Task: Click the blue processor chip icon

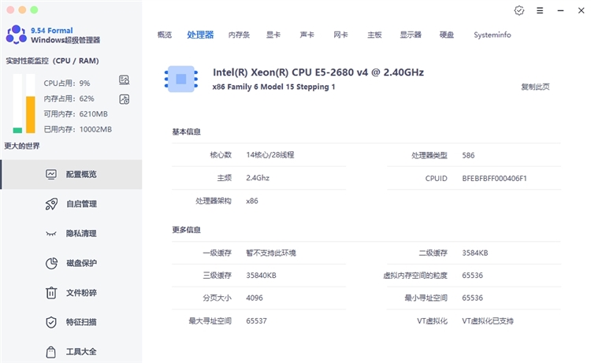Action: [x=181, y=79]
